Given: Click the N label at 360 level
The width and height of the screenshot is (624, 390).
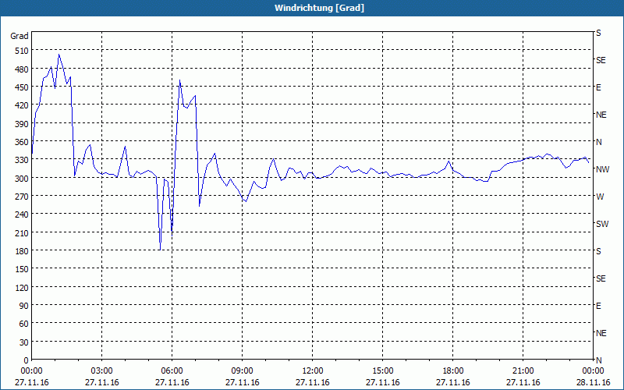Looking at the screenshot, I should coord(598,142).
